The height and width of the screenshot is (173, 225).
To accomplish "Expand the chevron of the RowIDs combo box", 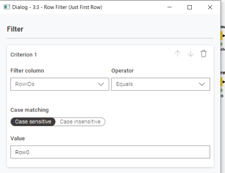I will (x=101, y=84).
